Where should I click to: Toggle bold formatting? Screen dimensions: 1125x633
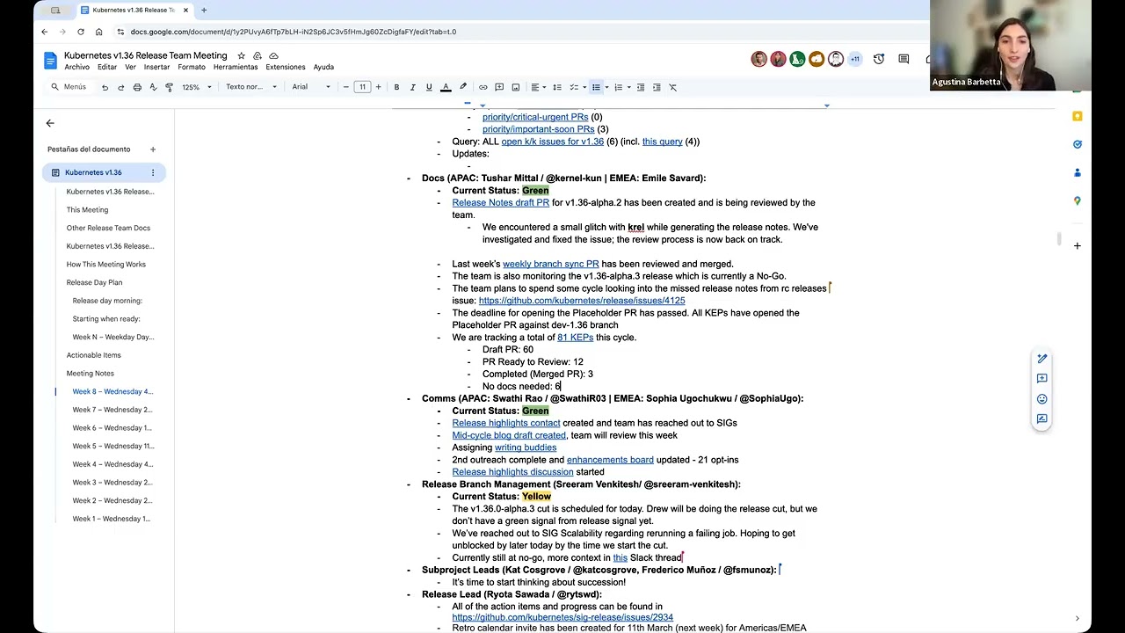(396, 87)
